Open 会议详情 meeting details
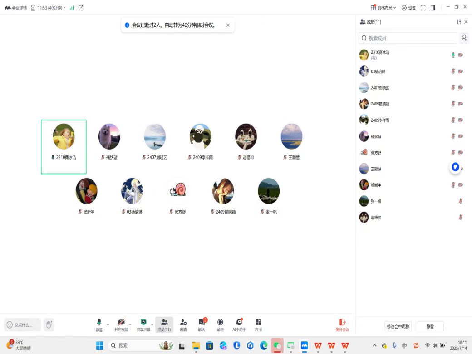The width and height of the screenshot is (472, 354). click(x=16, y=8)
